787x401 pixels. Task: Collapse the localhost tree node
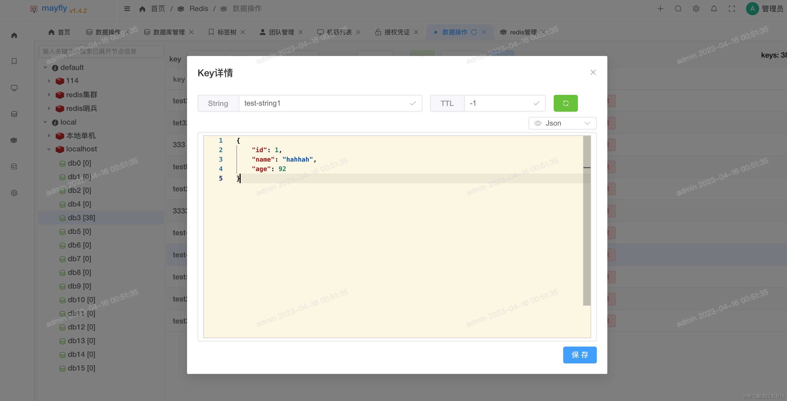click(49, 149)
